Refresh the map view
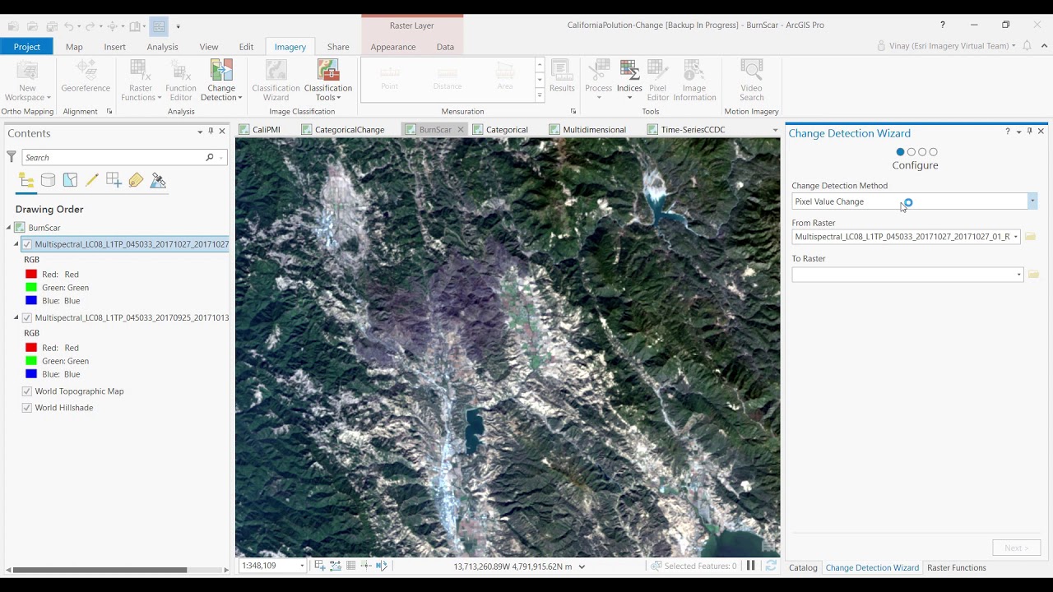The width and height of the screenshot is (1053, 592). click(771, 566)
